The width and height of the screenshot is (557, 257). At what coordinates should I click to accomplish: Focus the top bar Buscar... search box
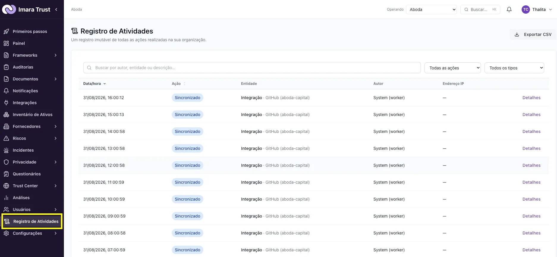[x=480, y=9]
